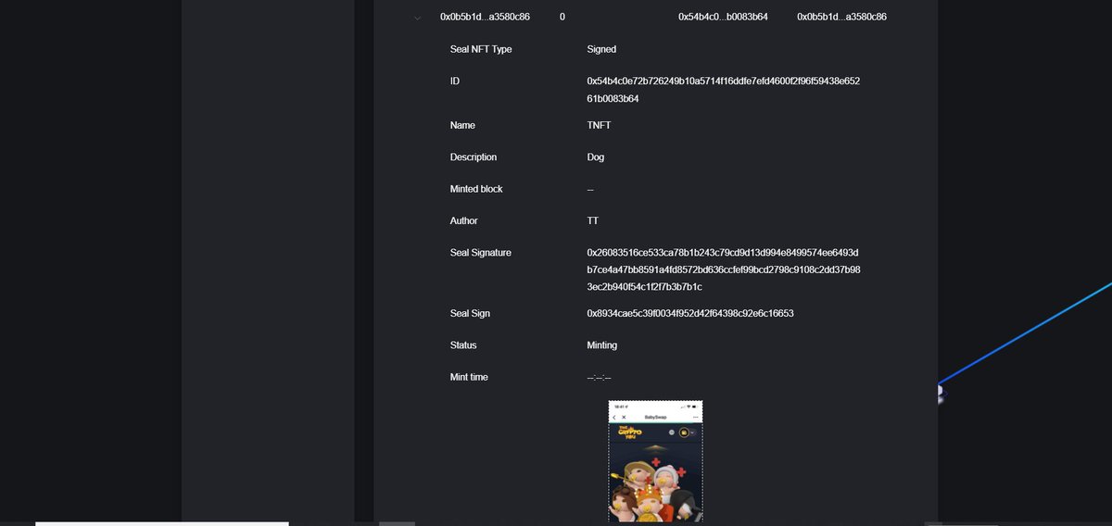The width and height of the screenshot is (1112, 526).
Task: Click the Status field label
Action: (463, 345)
